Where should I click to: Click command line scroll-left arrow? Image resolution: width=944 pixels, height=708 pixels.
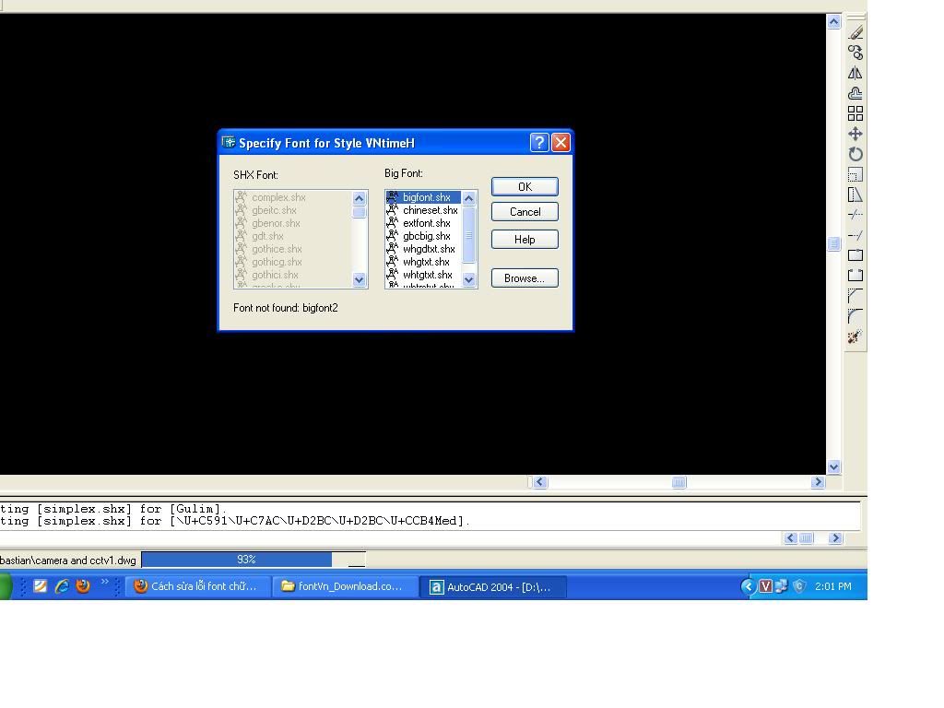click(x=791, y=538)
